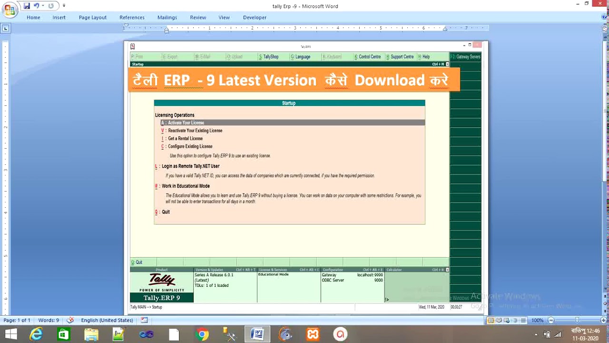Click the right indent ruler marker

[x=445, y=29]
